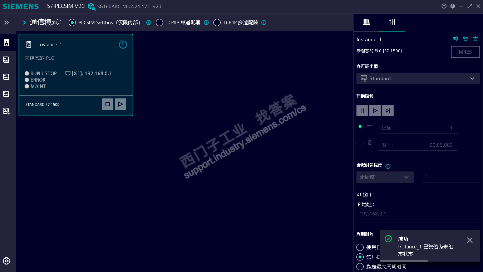Click the Ethernet port icon beside [X1]
The width and height of the screenshot is (483, 272).
point(68,73)
